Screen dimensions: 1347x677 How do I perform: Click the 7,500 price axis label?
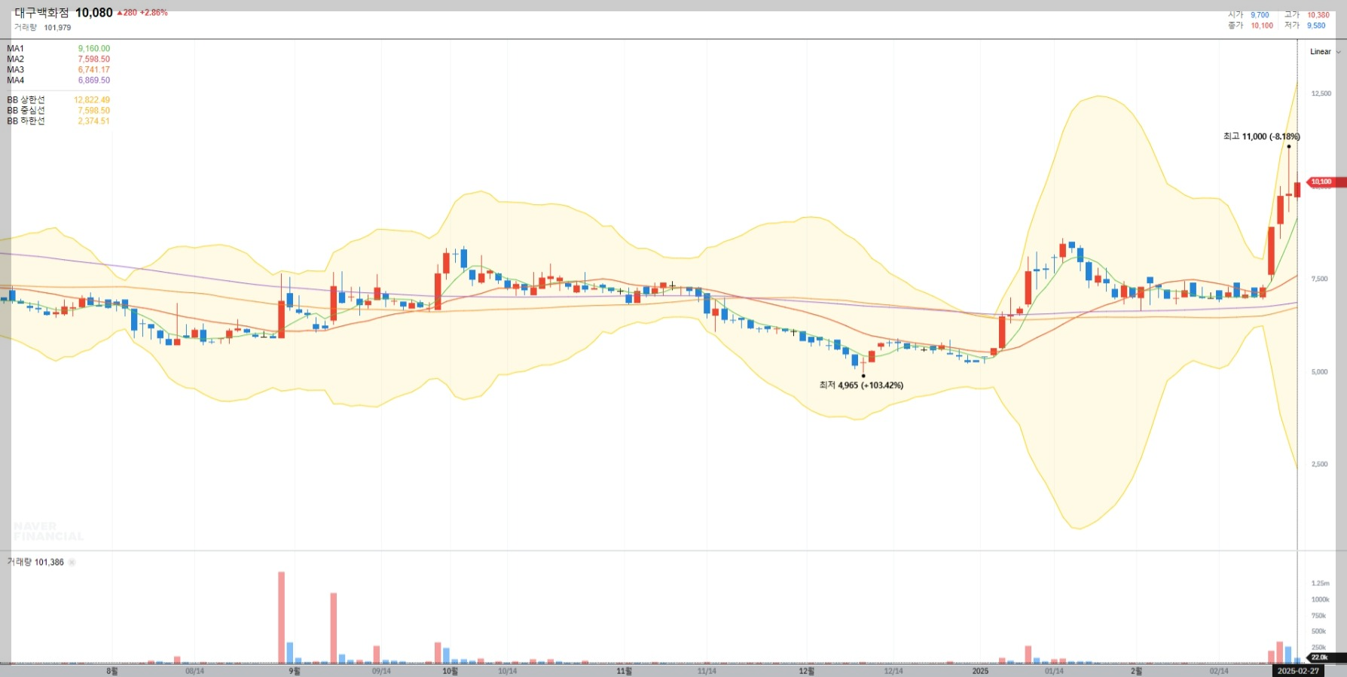coord(1319,279)
